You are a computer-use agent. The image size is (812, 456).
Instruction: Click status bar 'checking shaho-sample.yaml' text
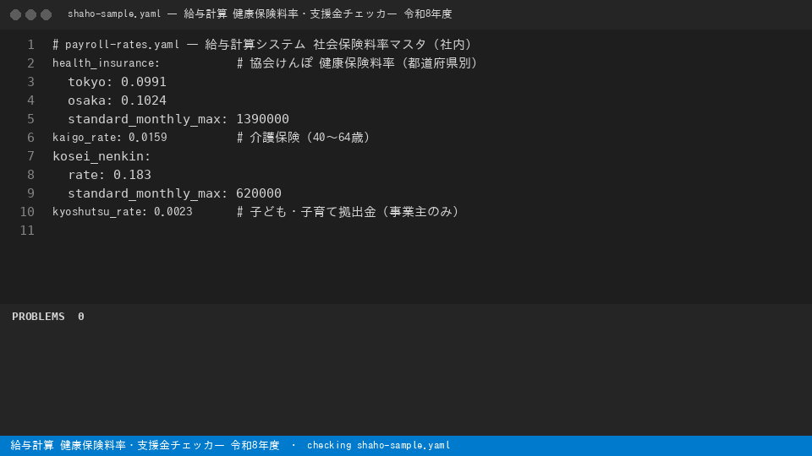click(x=379, y=445)
